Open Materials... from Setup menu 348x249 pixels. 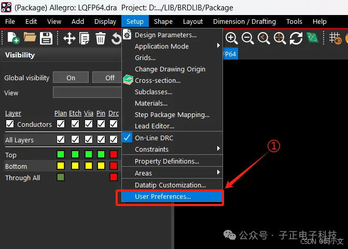click(x=172, y=103)
